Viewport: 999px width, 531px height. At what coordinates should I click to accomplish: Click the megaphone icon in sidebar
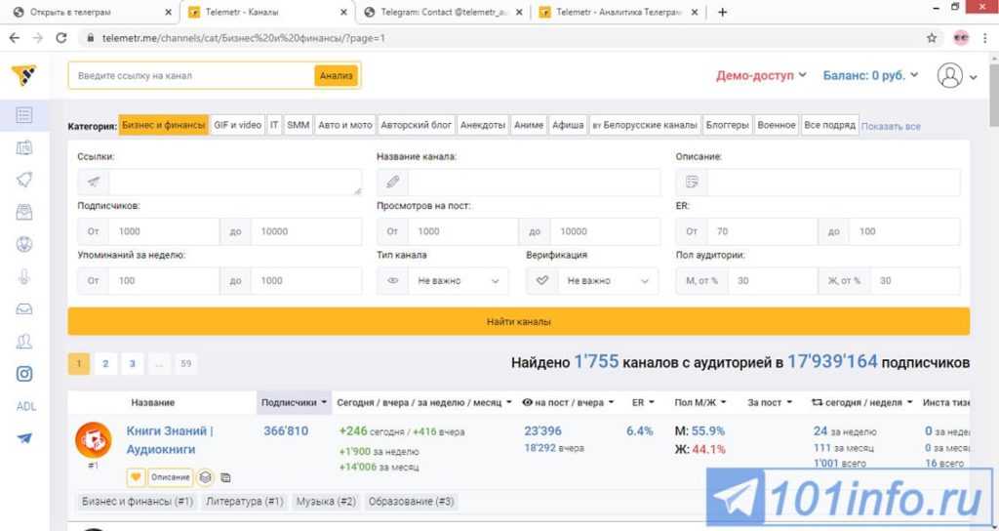[24, 180]
